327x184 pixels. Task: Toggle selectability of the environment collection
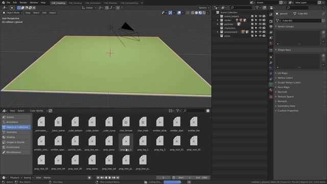point(256,32)
